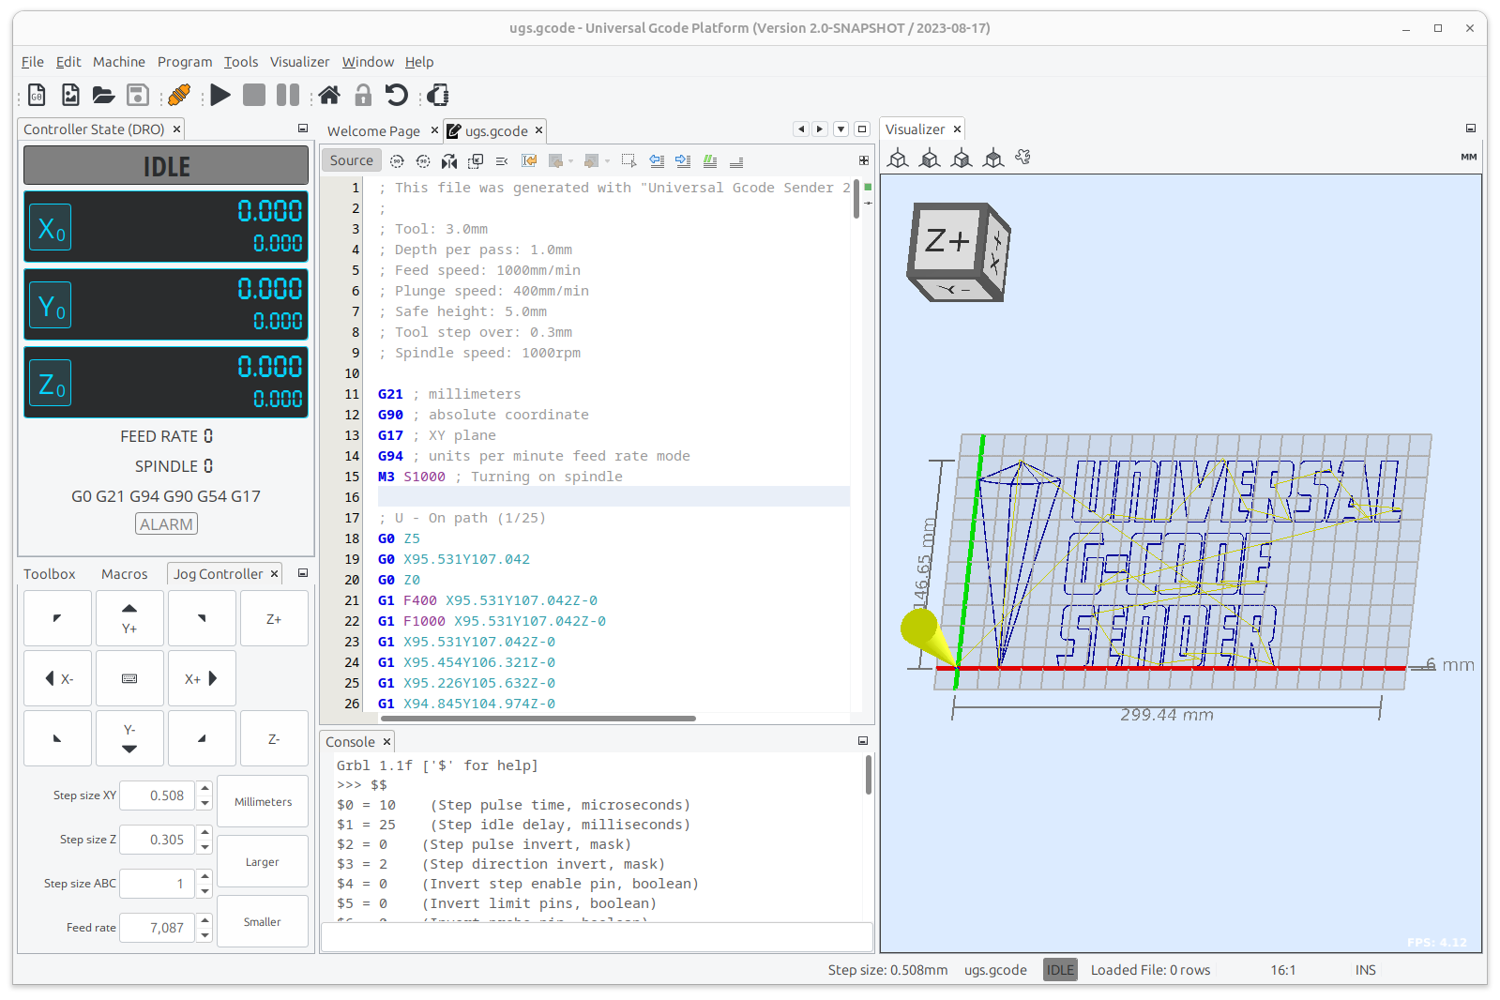Screen dimensions: 1500x1000
Task: Toggle the rectangular selection editor icon
Action: tap(629, 161)
